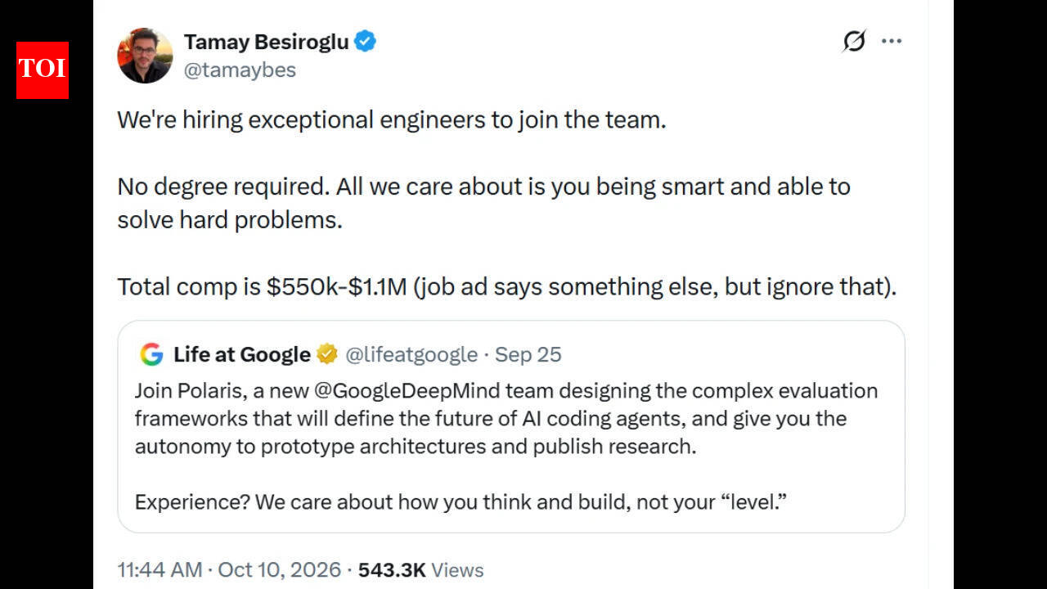The width and height of the screenshot is (1047, 589).
Task: Open Tamay Besiroglu's profile picture
Action: (145, 56)
